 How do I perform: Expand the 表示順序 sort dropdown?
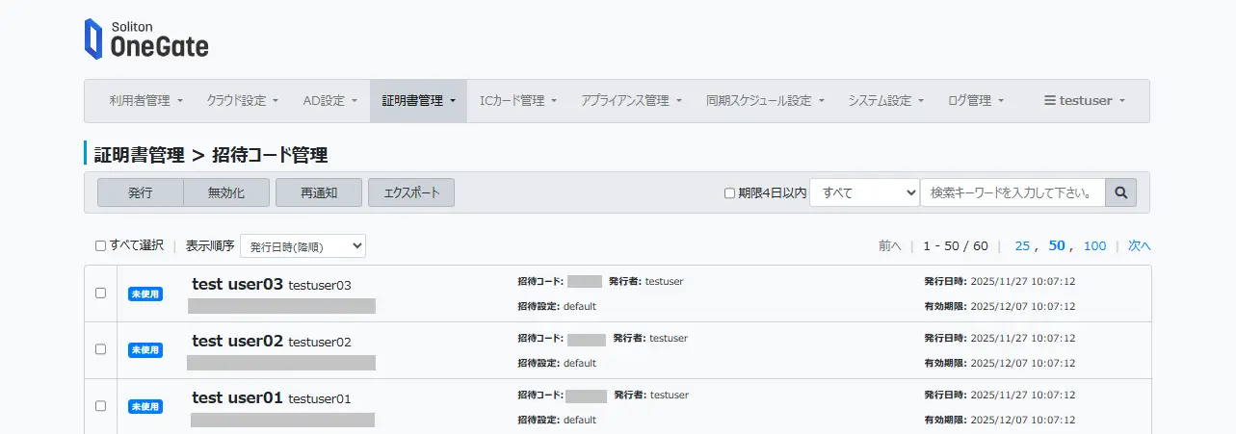[x=302, y=246]
